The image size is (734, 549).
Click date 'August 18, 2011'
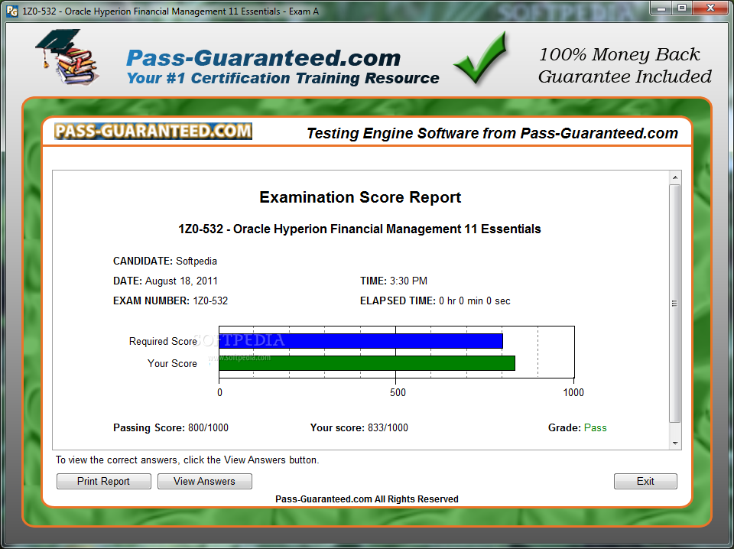pos(181,281)
